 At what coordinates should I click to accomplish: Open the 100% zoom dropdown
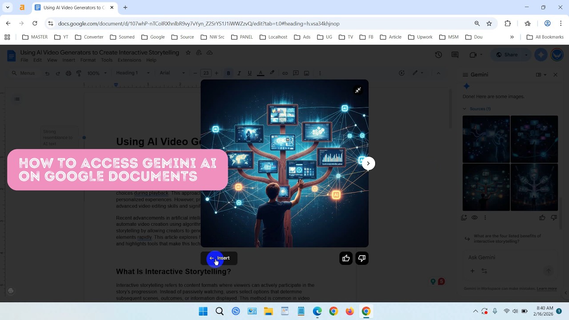click(97, 73)
